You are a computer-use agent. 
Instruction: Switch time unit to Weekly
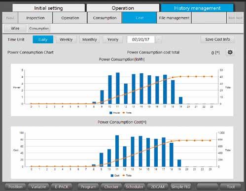coord(66,39)
